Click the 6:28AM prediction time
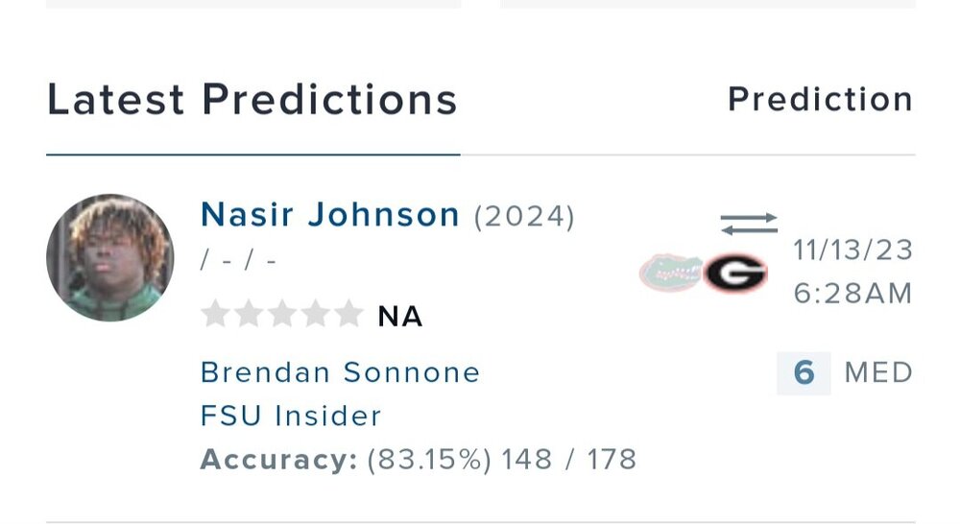This screenshot has height=524, width=960. tap(852, 294)
